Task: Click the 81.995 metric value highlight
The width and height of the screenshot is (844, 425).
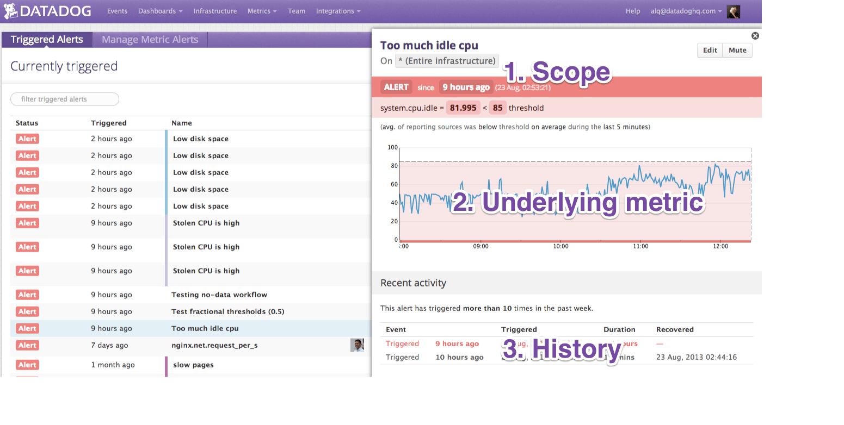Action: click(463, 108)
